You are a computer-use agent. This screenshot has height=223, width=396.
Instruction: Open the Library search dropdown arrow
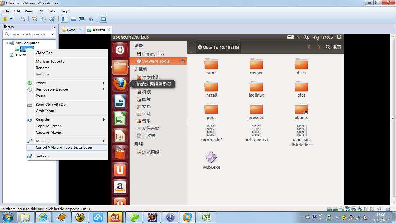point(53,34)
